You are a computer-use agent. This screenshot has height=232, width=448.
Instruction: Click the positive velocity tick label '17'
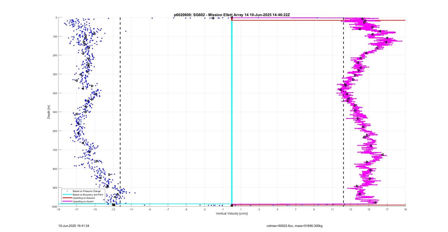(387, 210)
